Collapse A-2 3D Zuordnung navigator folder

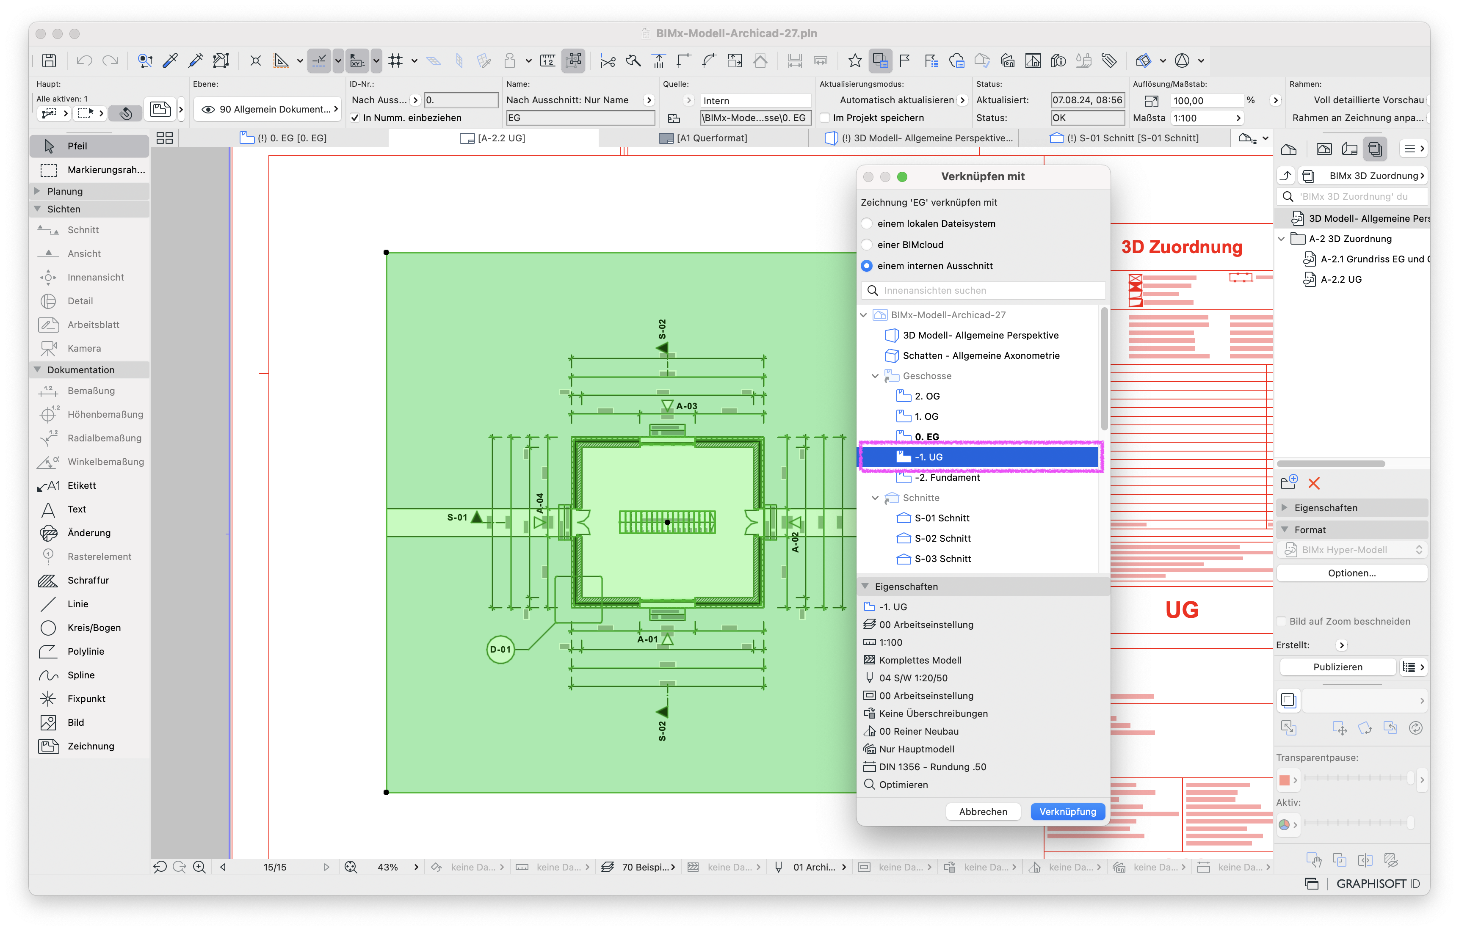[1282, 239]
